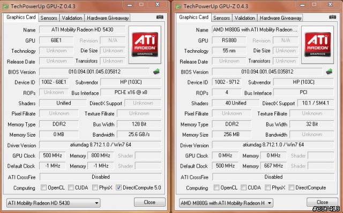Toggle CUDA checkbox in right window
The width and height of the screenshot is (343, 213).
pyautogui.click(x=243, y=187)
